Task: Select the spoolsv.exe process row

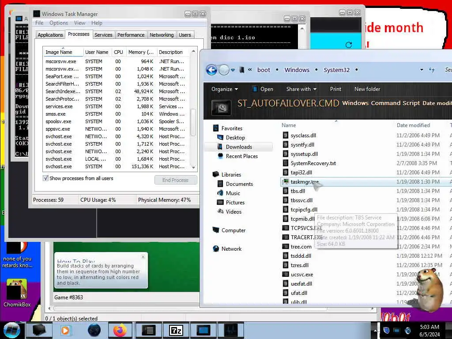Action: click(x=115, y=121)
